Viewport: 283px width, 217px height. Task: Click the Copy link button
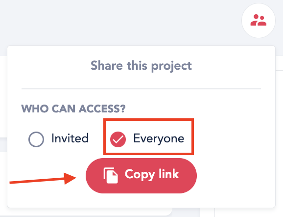141,176
